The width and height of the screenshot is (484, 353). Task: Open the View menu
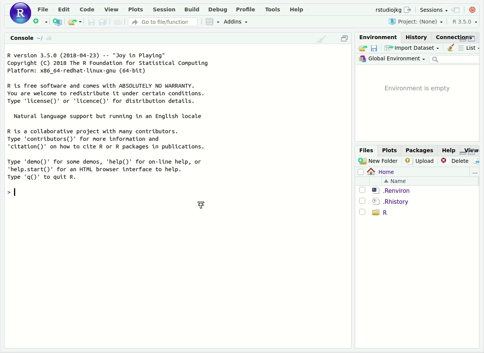(111, 9)
